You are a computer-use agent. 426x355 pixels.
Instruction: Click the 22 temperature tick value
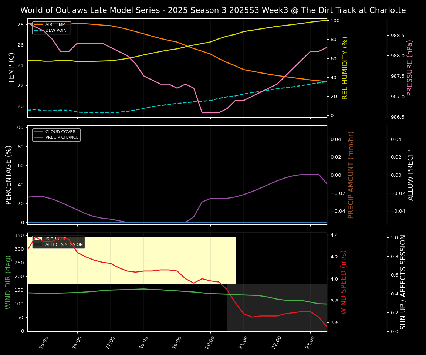[21, 86]
